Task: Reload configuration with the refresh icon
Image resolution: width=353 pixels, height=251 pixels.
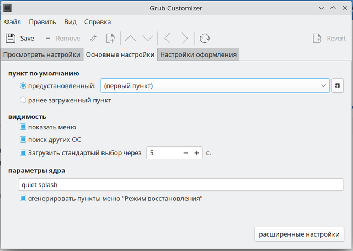Action: click(x=205, y=38)
